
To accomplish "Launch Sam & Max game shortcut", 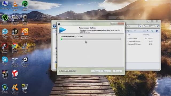I will coord(15,34).
